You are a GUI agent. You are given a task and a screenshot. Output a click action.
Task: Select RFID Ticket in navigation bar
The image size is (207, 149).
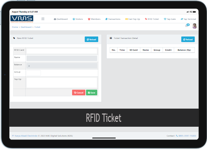tap(152, 19)
